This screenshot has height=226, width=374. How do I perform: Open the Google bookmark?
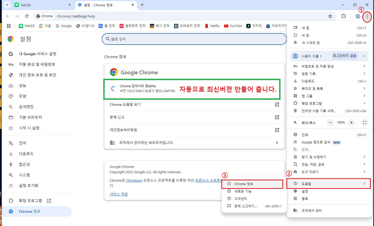pyautogui.click(x=64, y=26)
